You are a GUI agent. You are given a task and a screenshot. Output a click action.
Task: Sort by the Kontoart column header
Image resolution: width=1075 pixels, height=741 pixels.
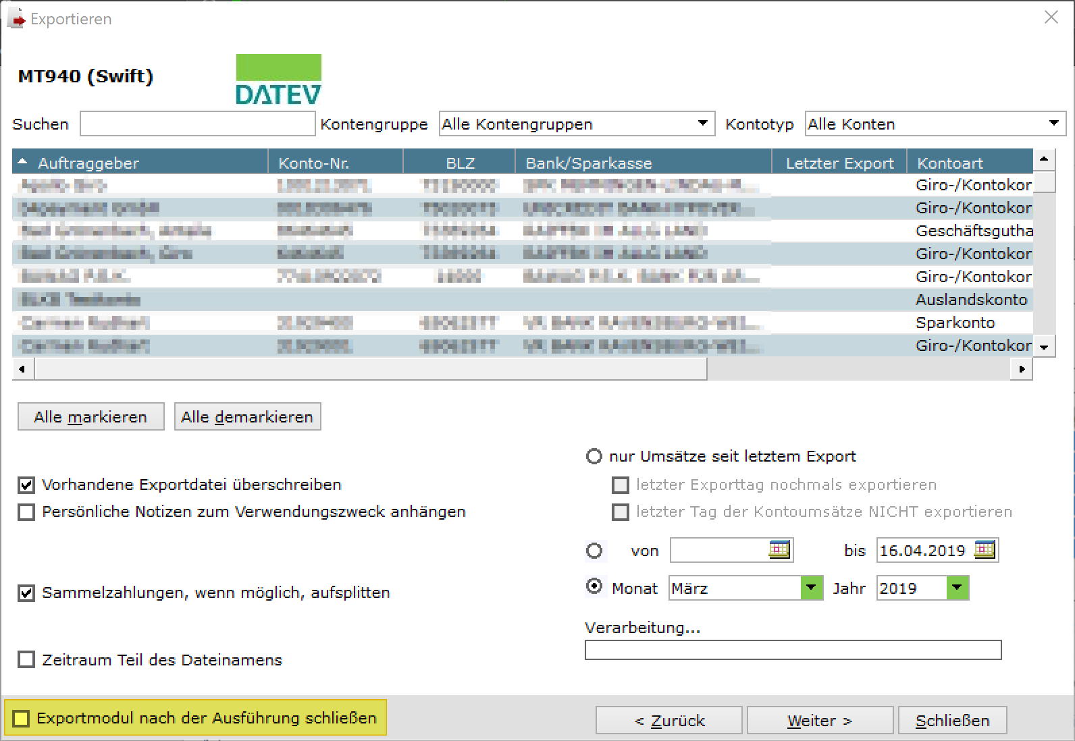[x=970, y=162]
